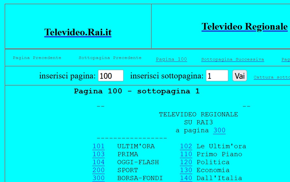This screenshot has height=182, width=290.
Task: Click the SPORT label text
Action: click(128, 170)
